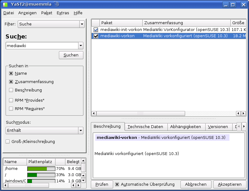Screen dimensions: 249x191
Task: Click the 107.1 K size value
Action: (239, 30)
